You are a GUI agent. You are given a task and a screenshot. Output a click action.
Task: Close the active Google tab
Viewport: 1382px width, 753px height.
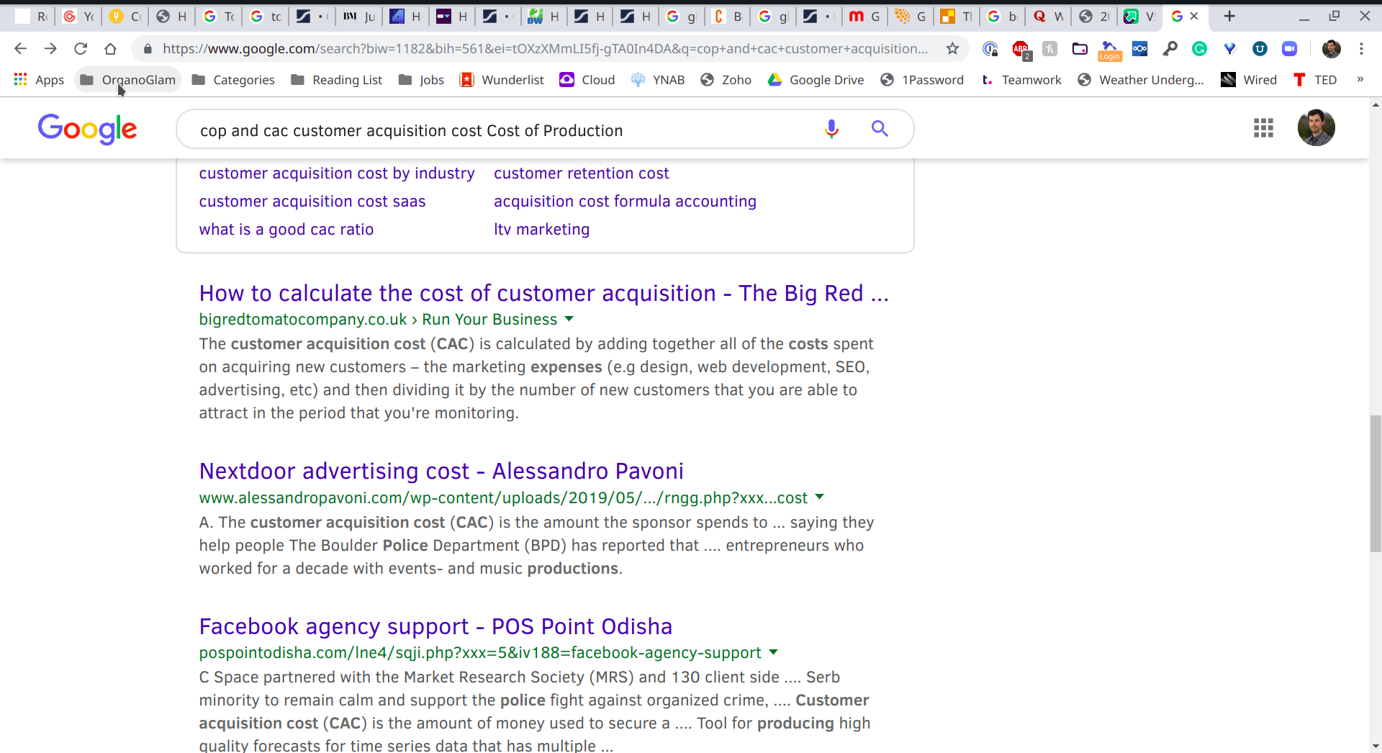click(x=1195, y=16)
